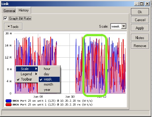Close the Link window
Viewport: 152px width, 117px height.
(x=147, y=4)
